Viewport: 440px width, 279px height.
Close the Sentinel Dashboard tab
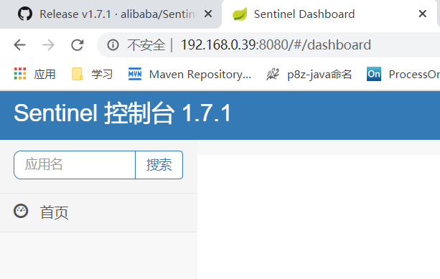[x=422, y=14]
